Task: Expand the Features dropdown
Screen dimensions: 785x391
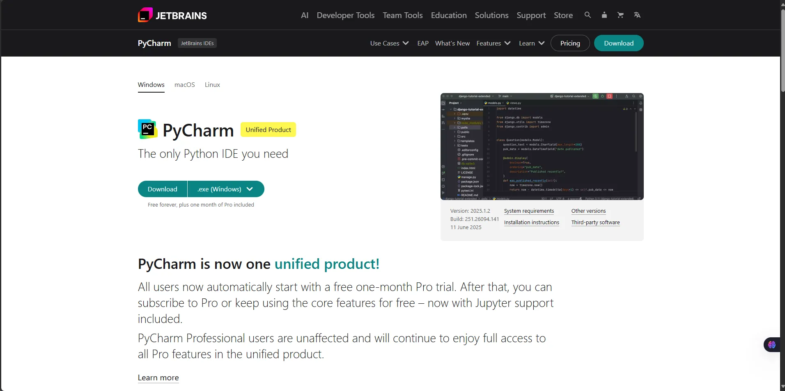Action: (493, 43)
